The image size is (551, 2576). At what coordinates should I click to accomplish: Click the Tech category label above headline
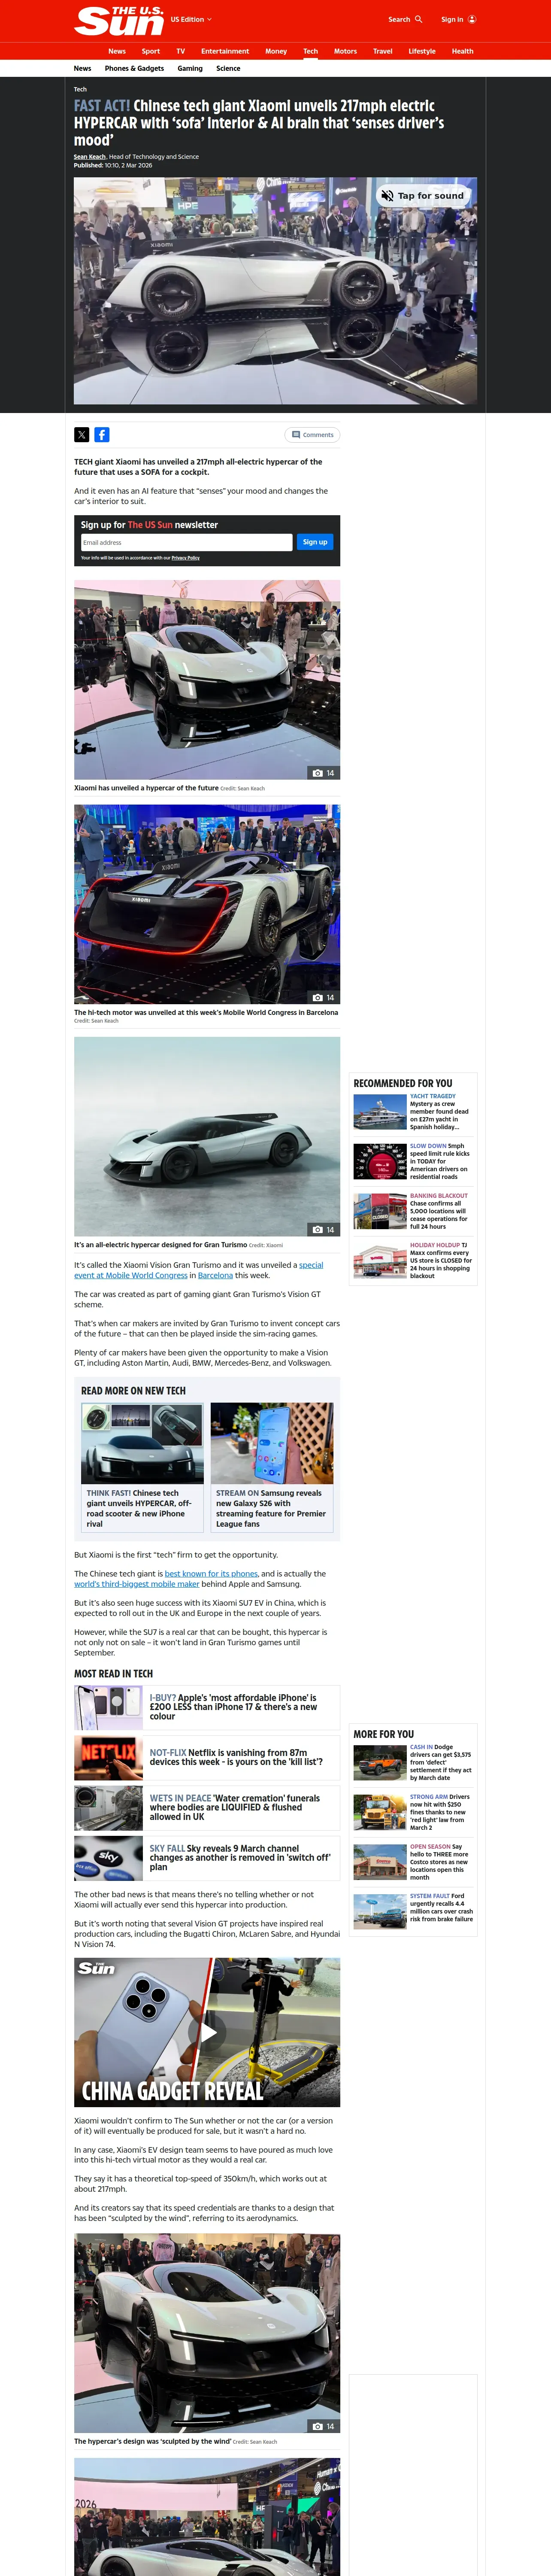(x=80, y=89)
